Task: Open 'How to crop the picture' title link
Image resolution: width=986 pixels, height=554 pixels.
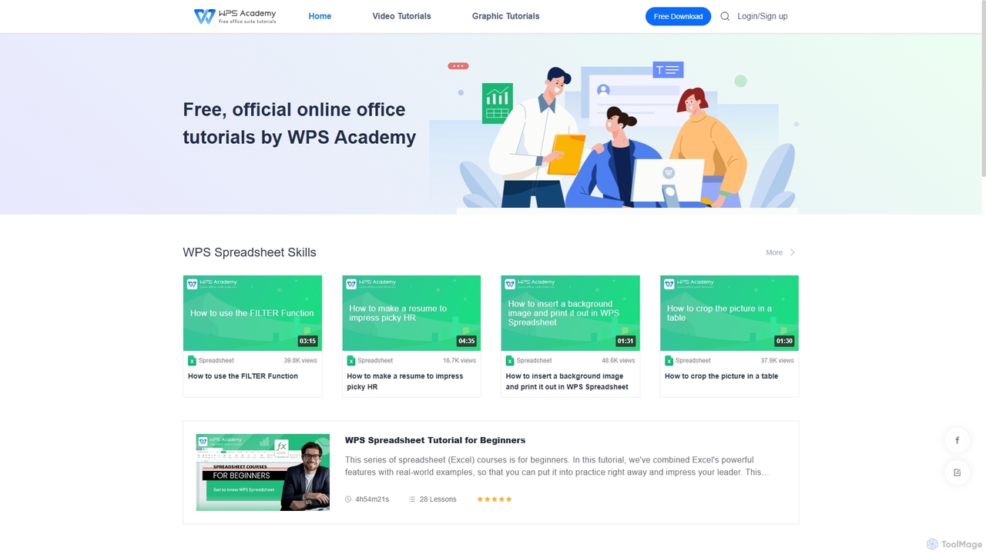Action: coord(722,376)
